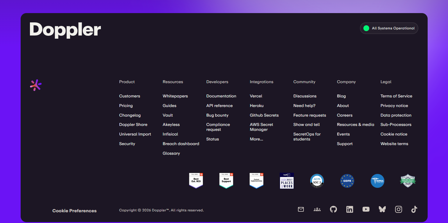Image resolution: width=448 pixels, height=223 pixels.
Task: Click the G2 Best Support badge
Action: (226, 181)
